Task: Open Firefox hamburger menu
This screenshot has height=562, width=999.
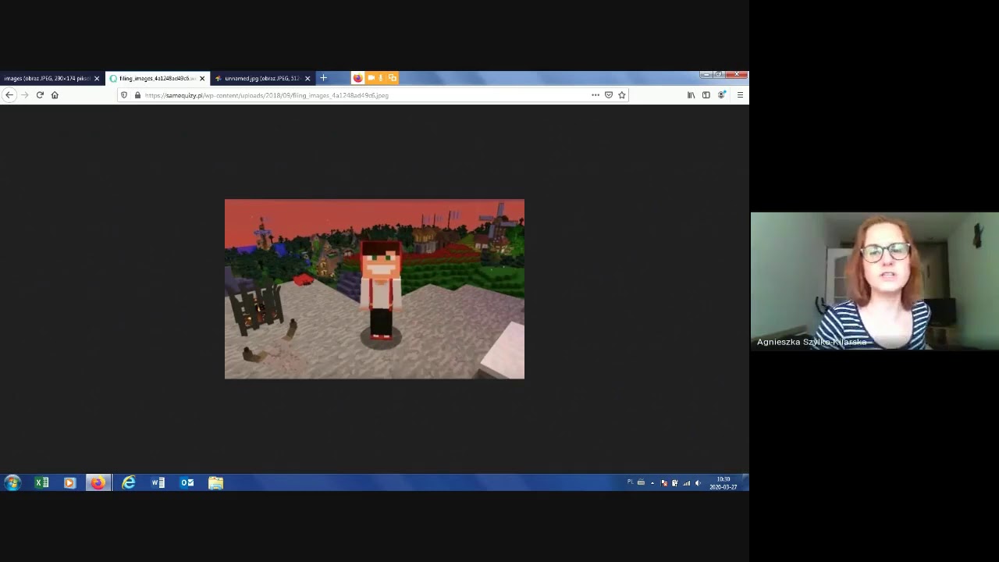Action: tap(740, 95)
